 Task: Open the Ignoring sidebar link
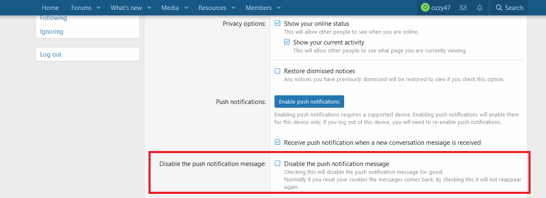[52, 32]
